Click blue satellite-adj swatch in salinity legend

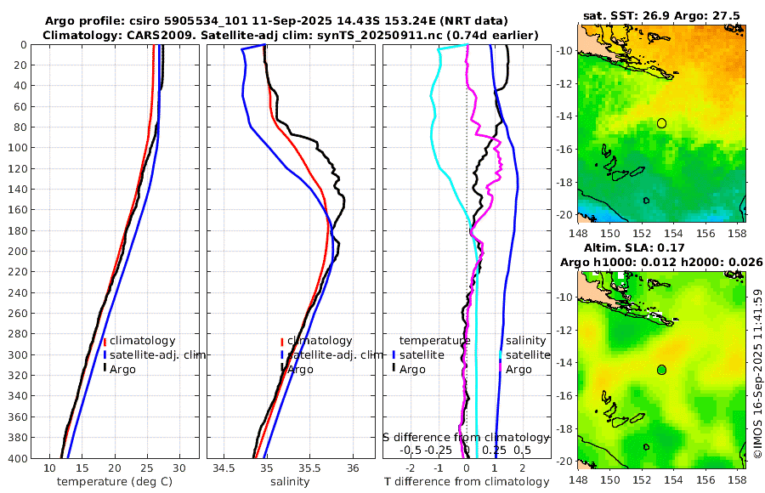click(x=282, y=355)
